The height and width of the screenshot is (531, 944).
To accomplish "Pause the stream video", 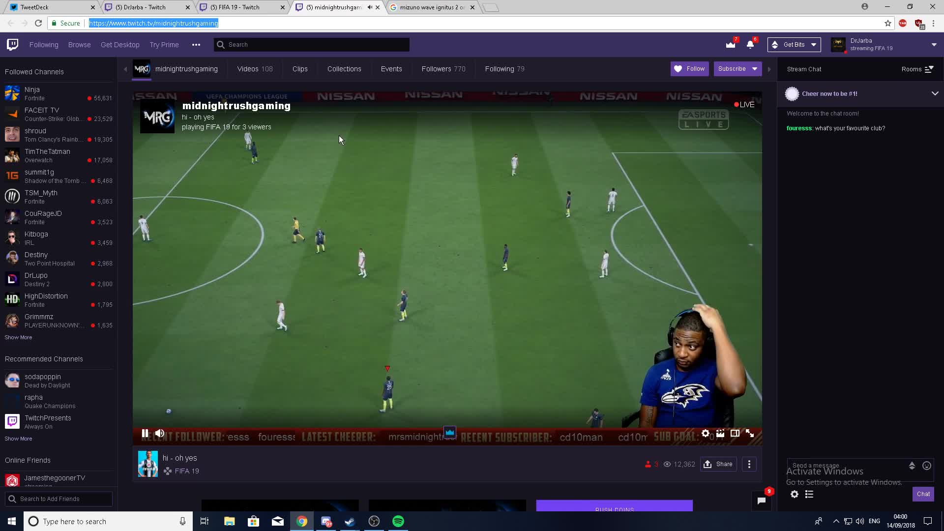I will (x=145, y=433).
